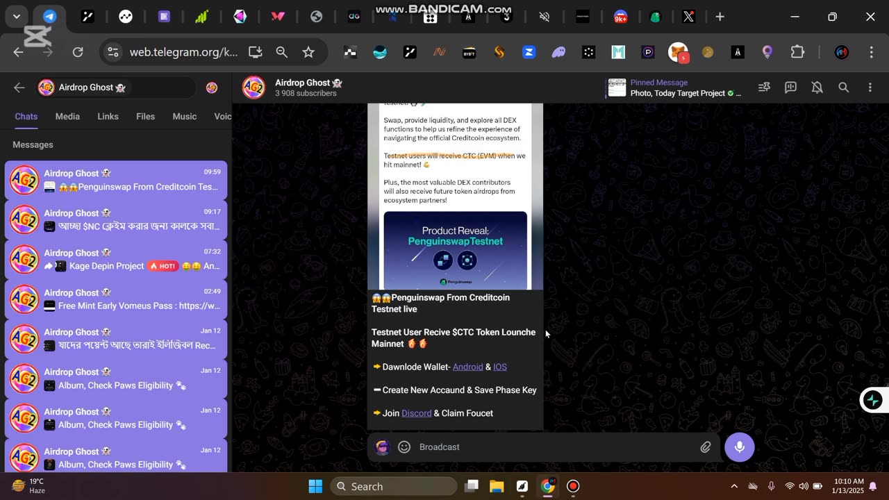Screen dimensions: 889x500
Task: Open the Bandicam recorder taskbar icon
Action: coord(573,486)
